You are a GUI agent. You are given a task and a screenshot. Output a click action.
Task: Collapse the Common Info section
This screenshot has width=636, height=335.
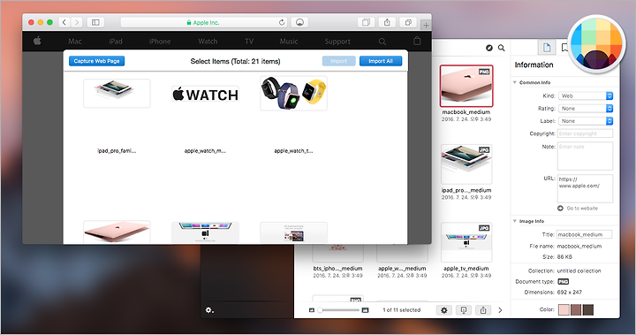coord(515,82)
